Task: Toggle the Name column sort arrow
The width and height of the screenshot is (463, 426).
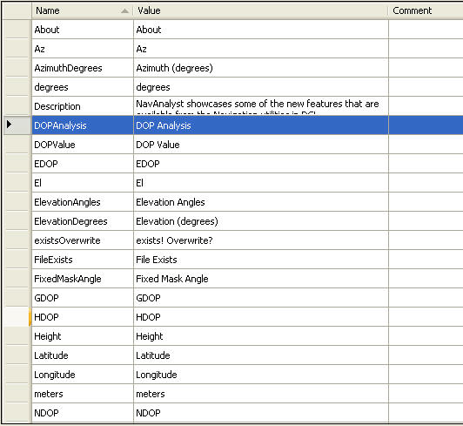Action: pyautogui.click(x=125, y=11)
